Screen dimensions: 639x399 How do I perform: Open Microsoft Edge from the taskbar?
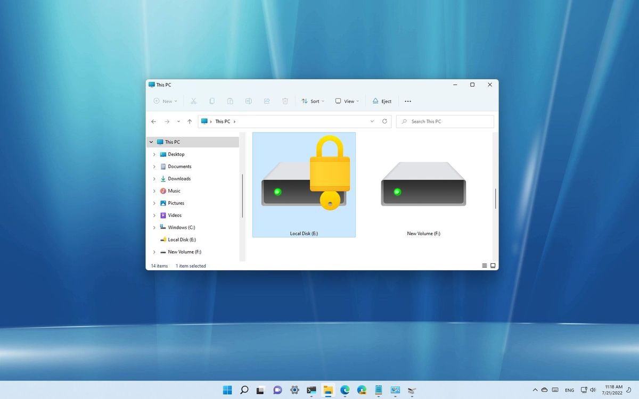(x=345, y=390)
